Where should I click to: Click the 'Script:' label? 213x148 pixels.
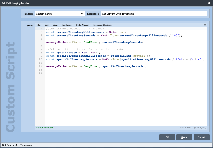pyautogui.click(x=30, y=26)
